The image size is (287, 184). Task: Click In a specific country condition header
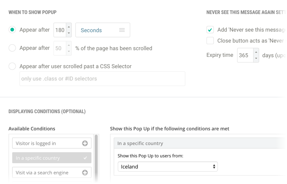coord(200,143)
